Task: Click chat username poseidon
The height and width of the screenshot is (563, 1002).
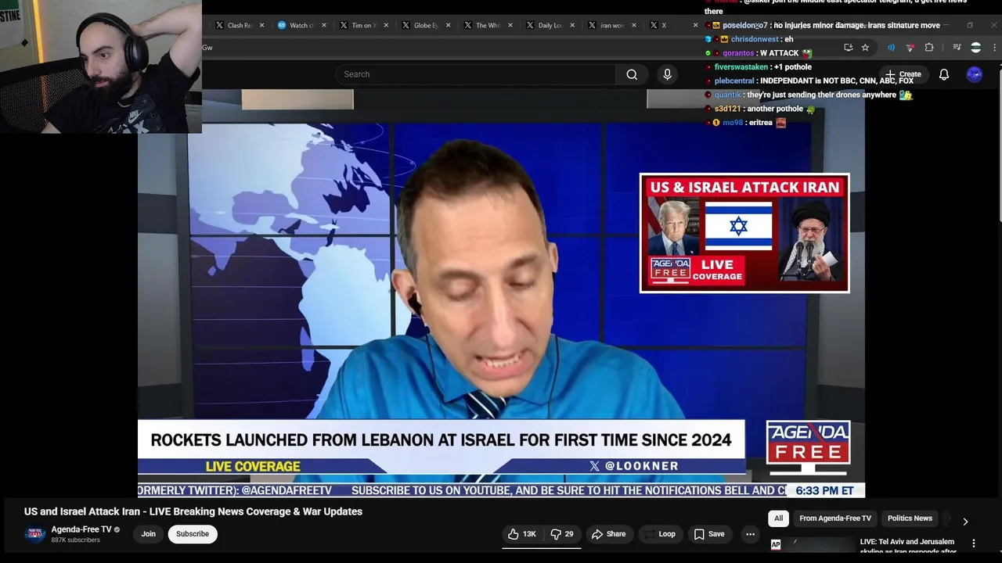Action: point(744,26)
